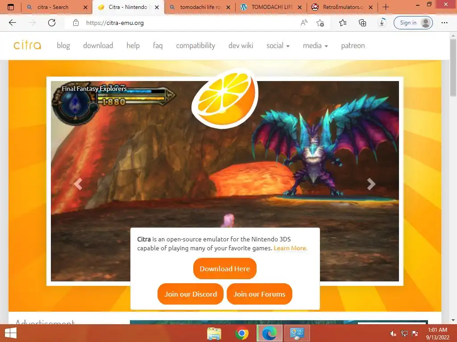
Task: Launch Google Chrome from taskbar
Action: point(241,333)
